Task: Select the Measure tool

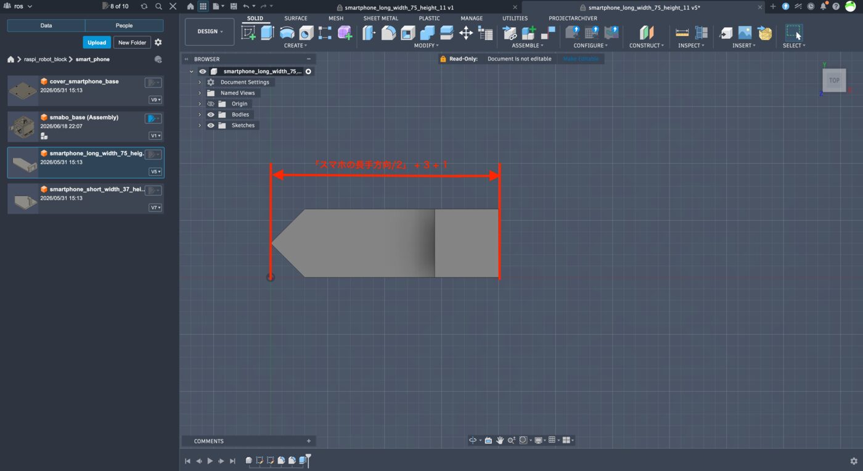Action: click(x=682, y=33)
